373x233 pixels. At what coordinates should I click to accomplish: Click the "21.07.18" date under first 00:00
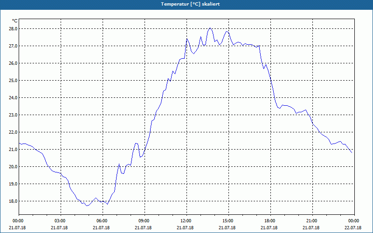coord(17,228)
